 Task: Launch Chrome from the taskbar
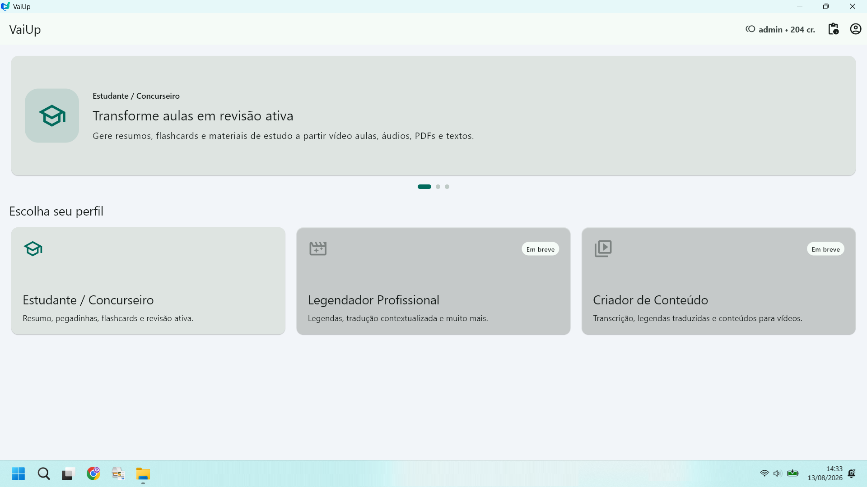click(x=93, y=473)
